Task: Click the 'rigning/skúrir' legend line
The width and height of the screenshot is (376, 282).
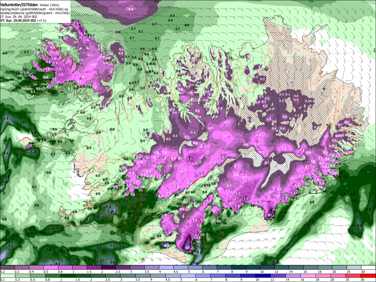Action: (x=34, y=9)
